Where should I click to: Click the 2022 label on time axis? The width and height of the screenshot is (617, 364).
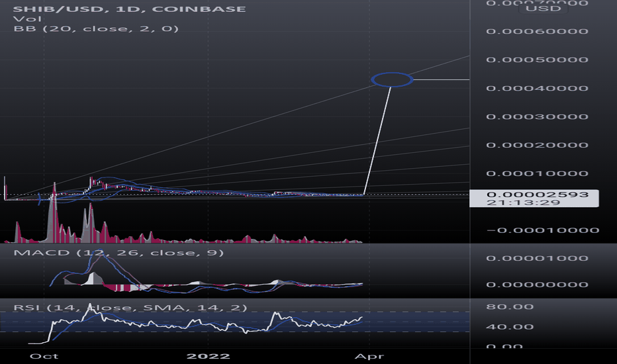208,356
